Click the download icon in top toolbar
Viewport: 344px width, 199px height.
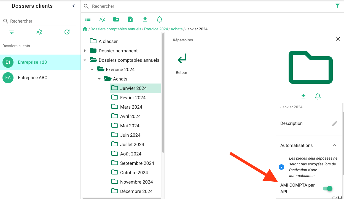145,19
